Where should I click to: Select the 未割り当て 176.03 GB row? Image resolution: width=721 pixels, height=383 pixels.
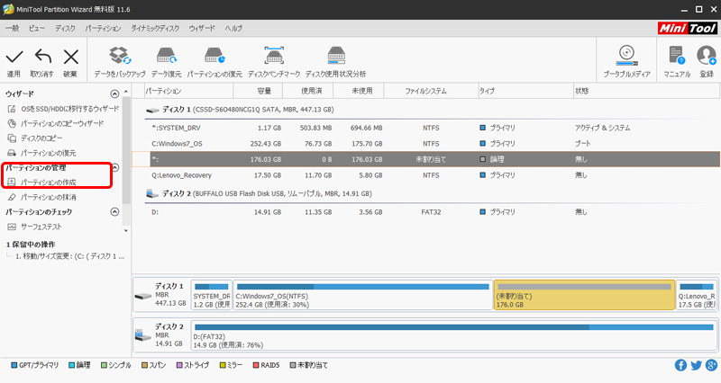[425, 159]
